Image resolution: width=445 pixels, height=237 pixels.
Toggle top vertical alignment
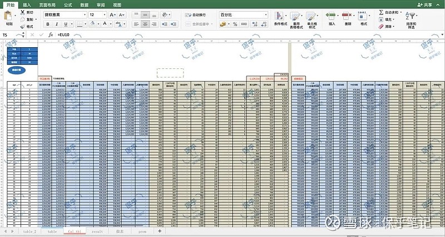pos(136,15)
